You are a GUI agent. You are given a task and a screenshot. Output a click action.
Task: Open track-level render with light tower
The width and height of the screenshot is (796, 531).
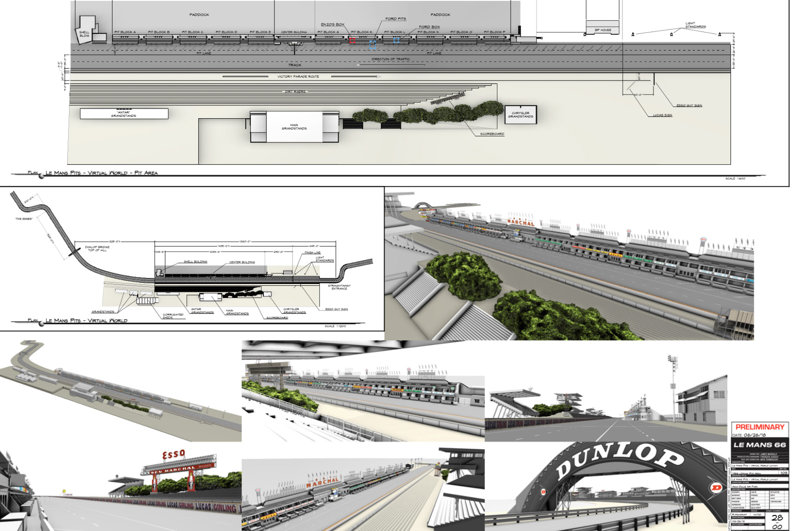606,398
